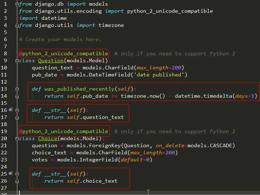The height and width of the screenshot is (195, 260).
Task: Click line number 19 in the gutter
Action: pos(4,131)
